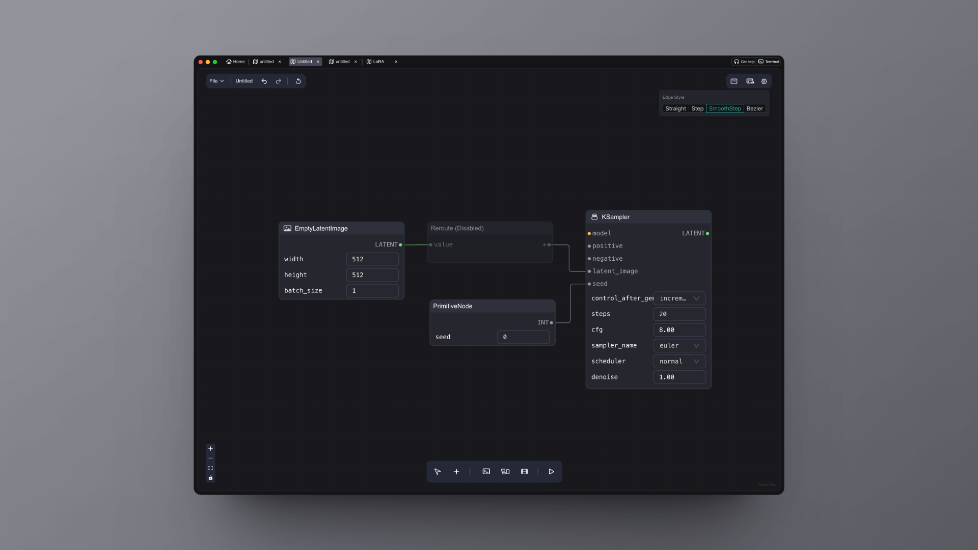Open the File dropdown menu
Screen dimensions: 978x550
tap(216, 81)
